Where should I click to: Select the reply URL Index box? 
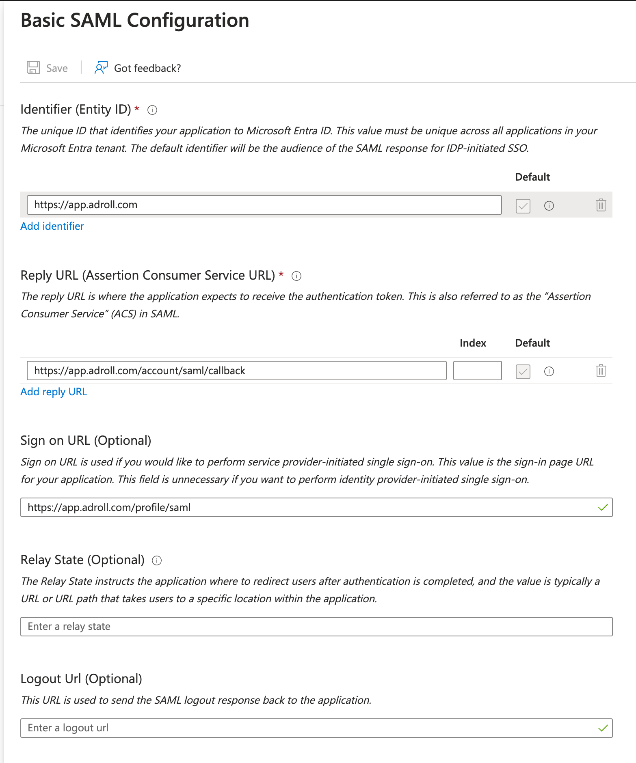(x=477, y=371)
